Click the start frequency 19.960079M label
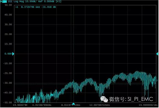The image size is (159, 108). coord(20,105)
